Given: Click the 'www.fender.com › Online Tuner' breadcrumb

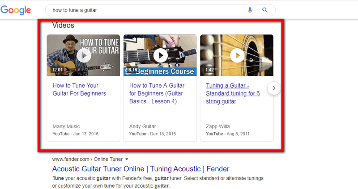Looking at the screenshot, I should click(87, 159).
